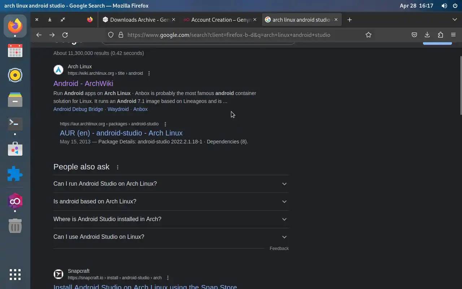
Task: Open the Files manager in the dock
Action: click(x=15, y=100)
